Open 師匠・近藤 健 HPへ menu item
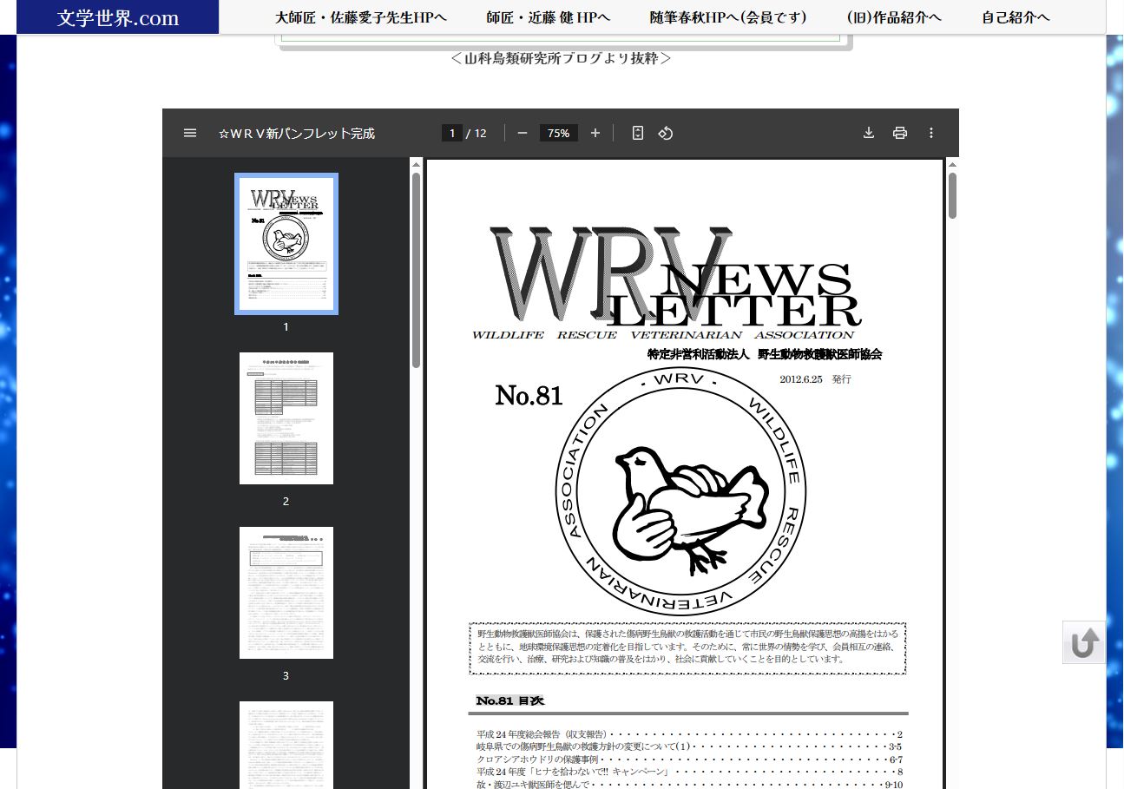 tap(549, 17)
